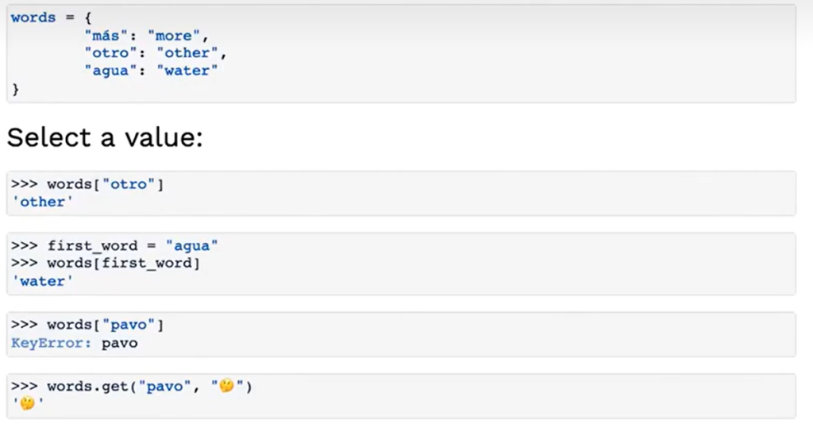Click the closing curly brace of the dictionary
The height and width of the screenshot is (439, 813).
pyautogui.click(x=15, y=88)
